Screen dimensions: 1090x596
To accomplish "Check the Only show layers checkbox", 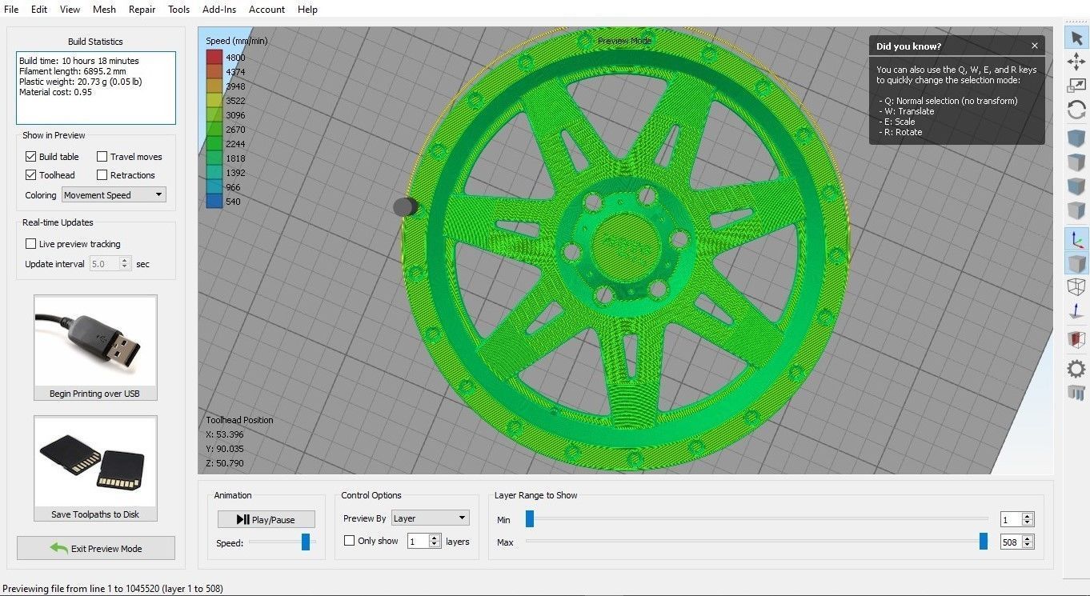I will (x=349, y=541).
